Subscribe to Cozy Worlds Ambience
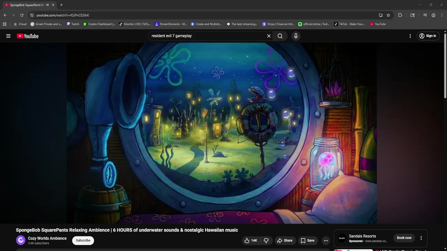This screenshot has width=447, height=251. pyautogui.click(x=83, y=240)
